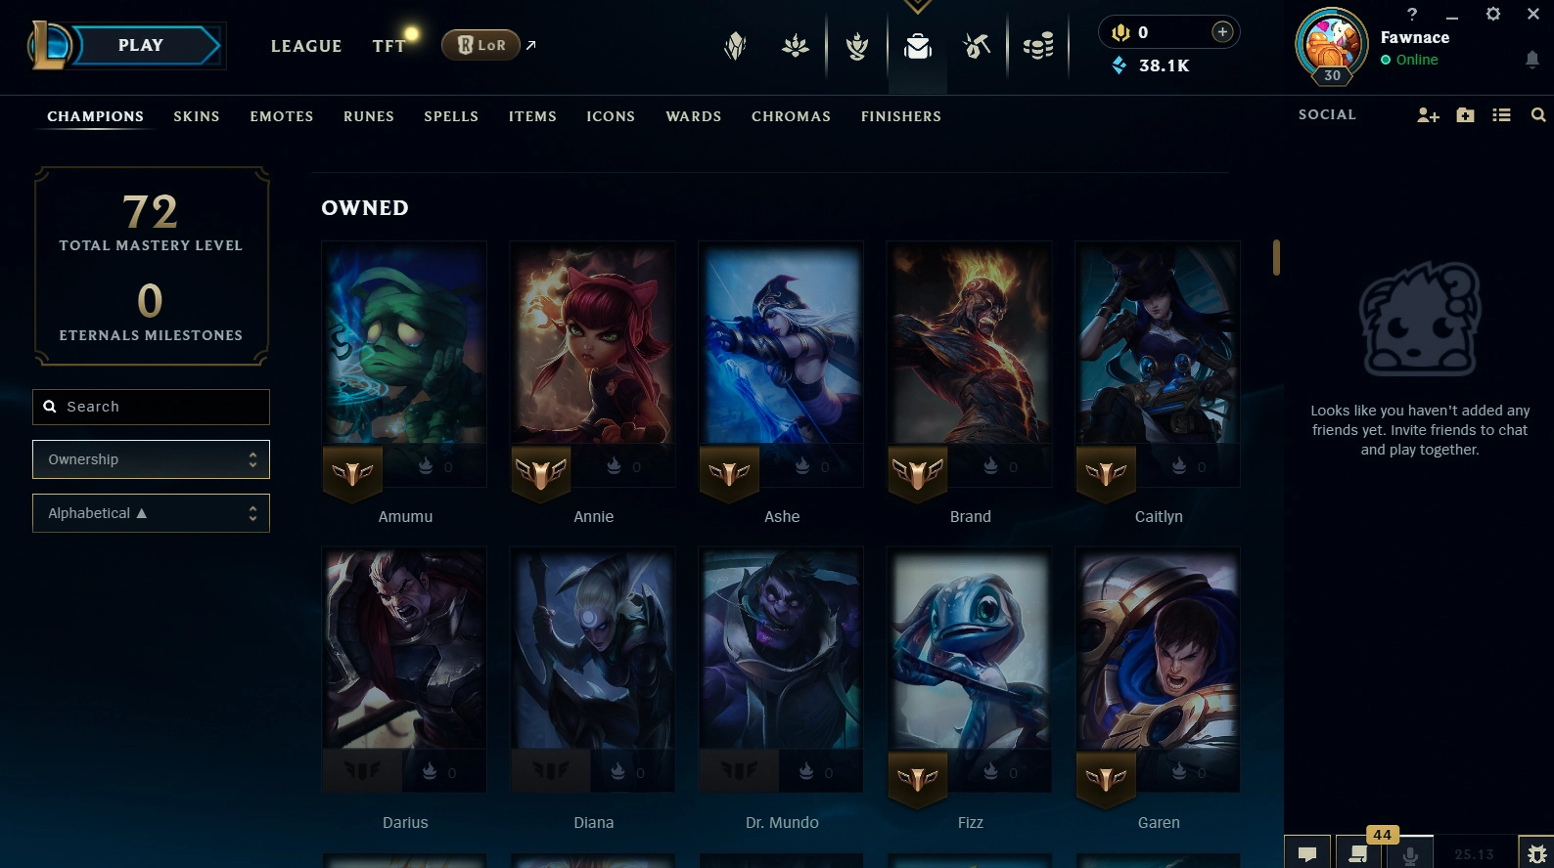
Task: Open the Store coins icon
Action: click(1038, 46)
